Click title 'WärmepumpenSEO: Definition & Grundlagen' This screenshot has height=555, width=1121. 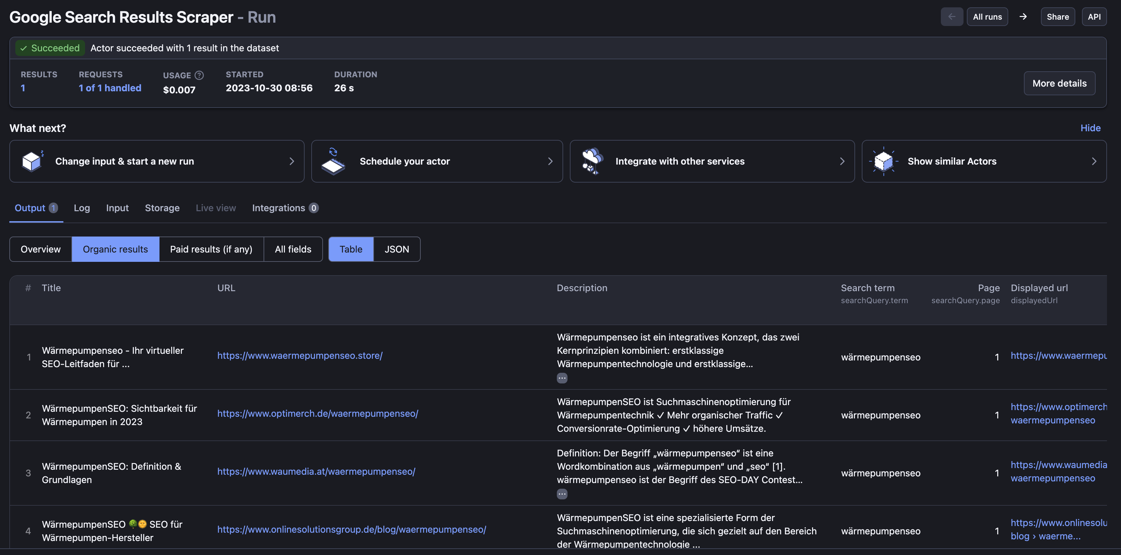tap(111, 473)
